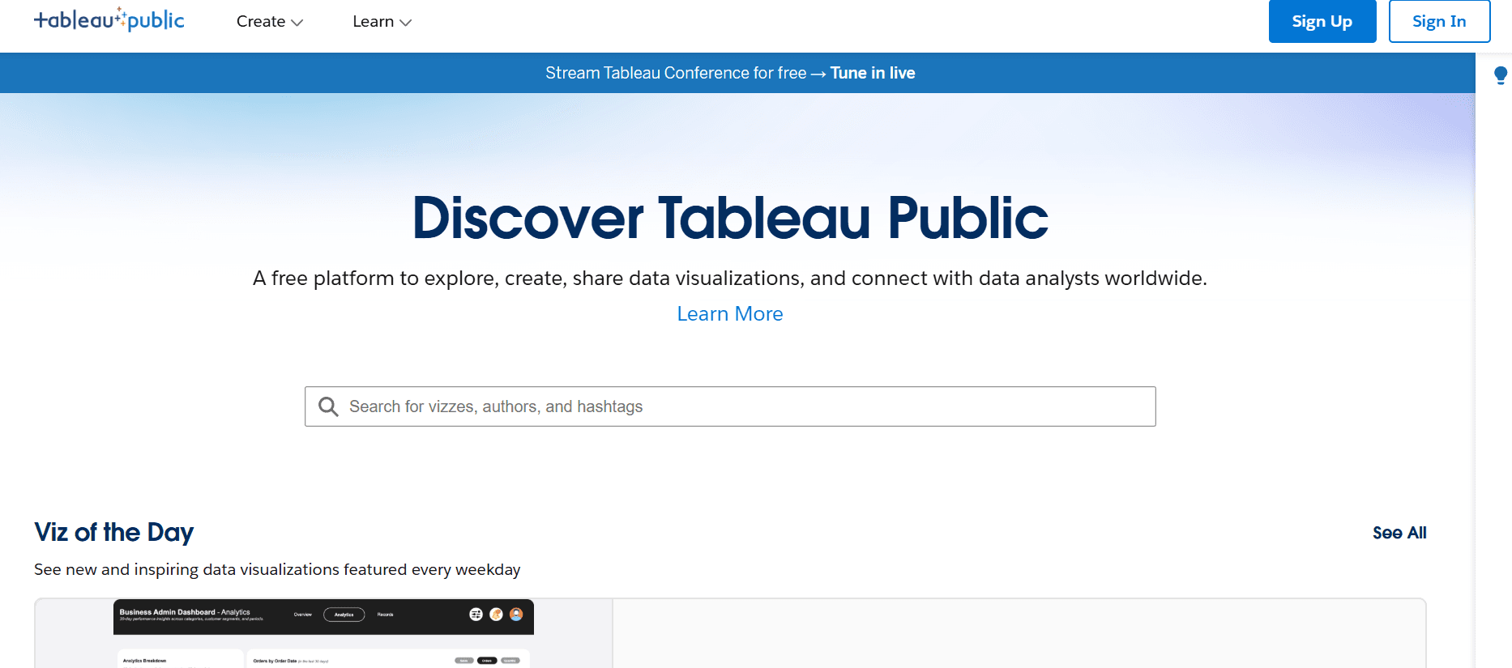Click the 'Viz of the Day' heading
1512x668 pixels.
114,532
